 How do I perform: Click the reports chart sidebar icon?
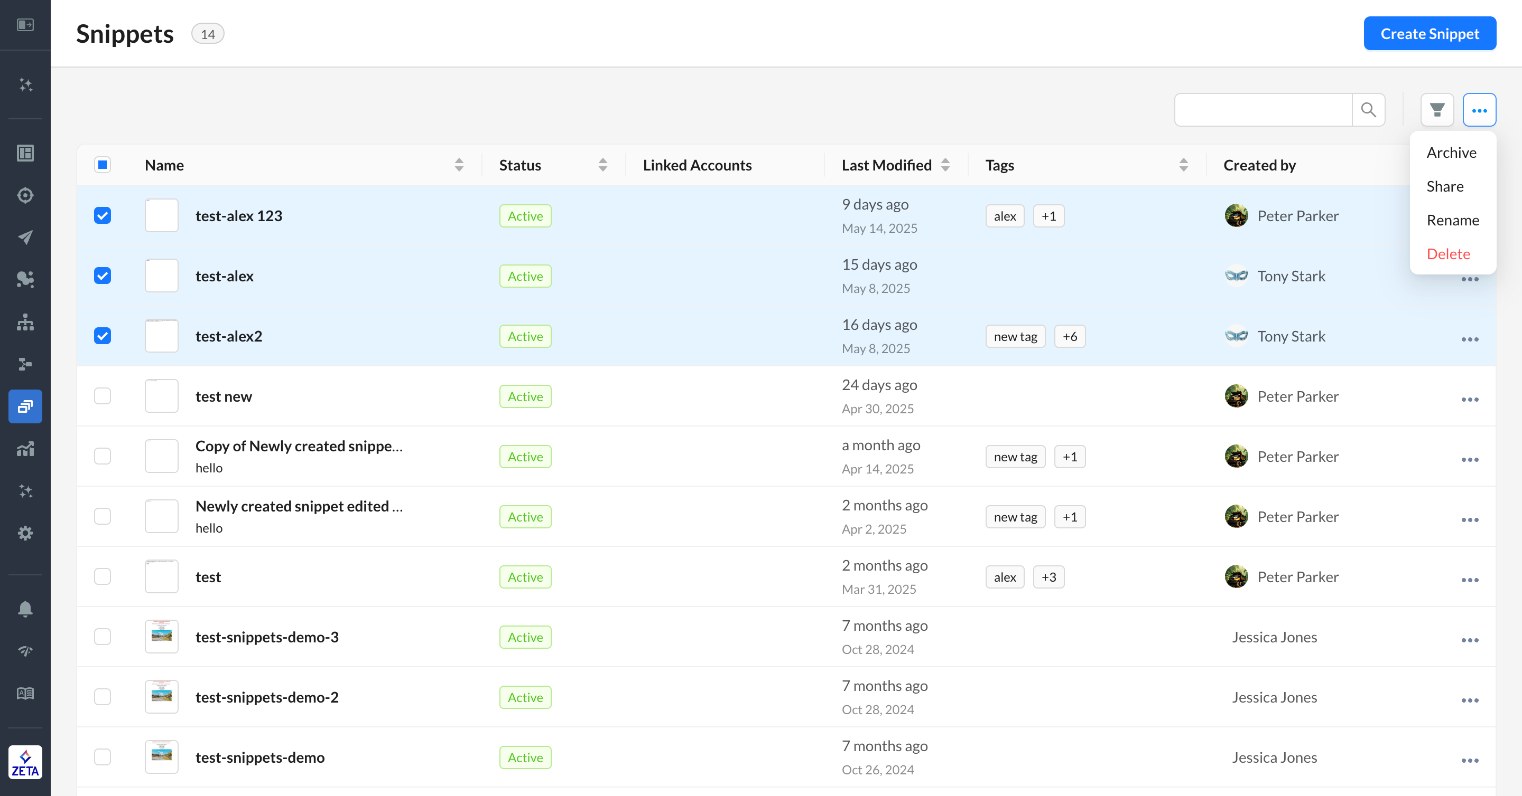click(25, 449)
